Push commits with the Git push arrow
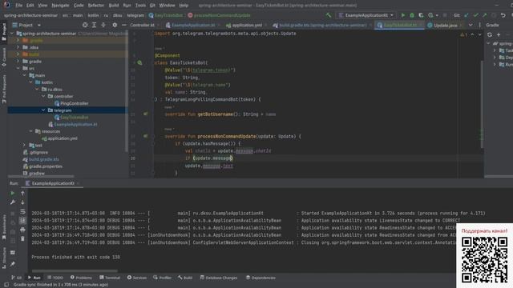This screenshot has height=288, width=513. pyautogui.click(x=484, y=15)
